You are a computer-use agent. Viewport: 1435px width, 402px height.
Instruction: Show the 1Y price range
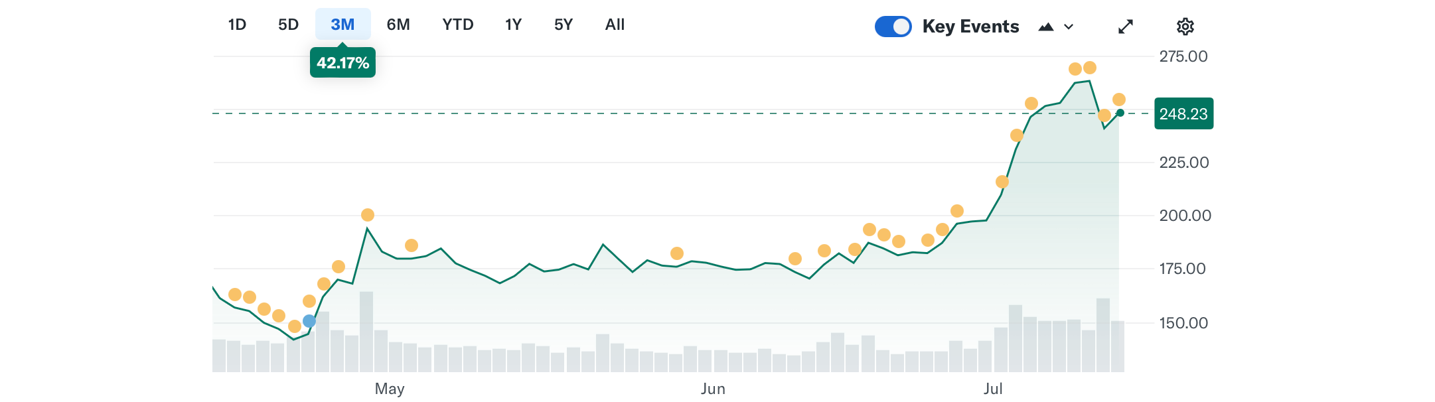coord(513,25)
